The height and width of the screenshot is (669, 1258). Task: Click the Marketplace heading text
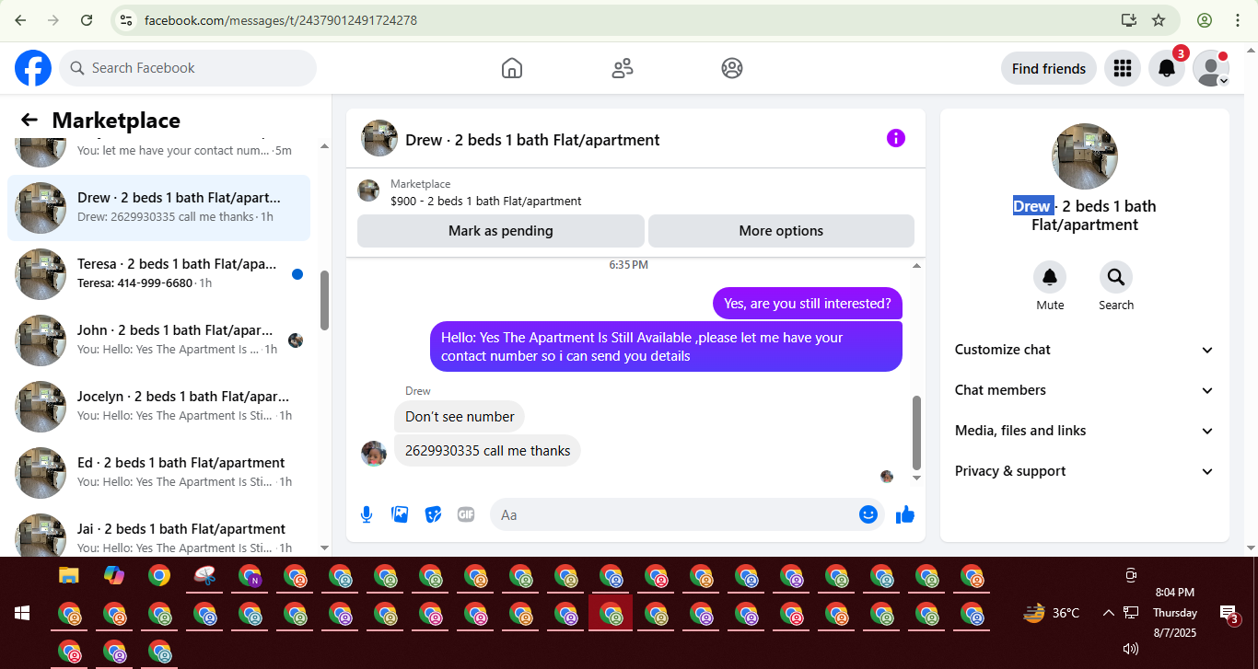click(x=116, y=121)
